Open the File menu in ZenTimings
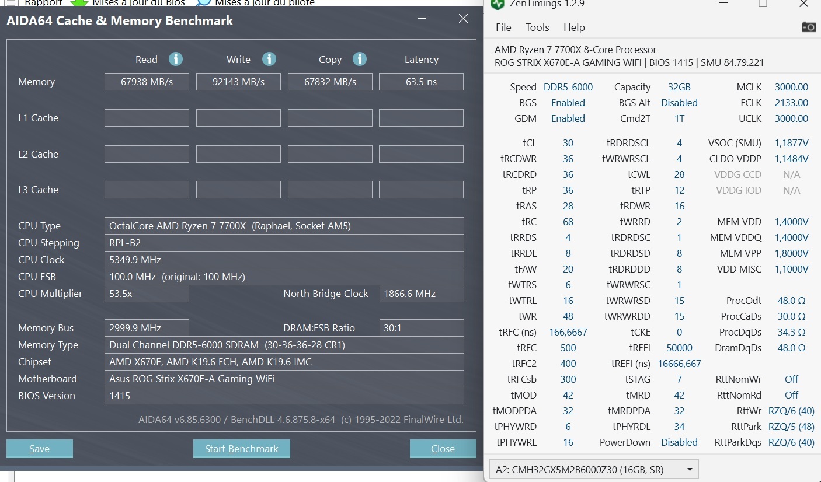Viewport: 821px width, 482px height. point(503,27)
